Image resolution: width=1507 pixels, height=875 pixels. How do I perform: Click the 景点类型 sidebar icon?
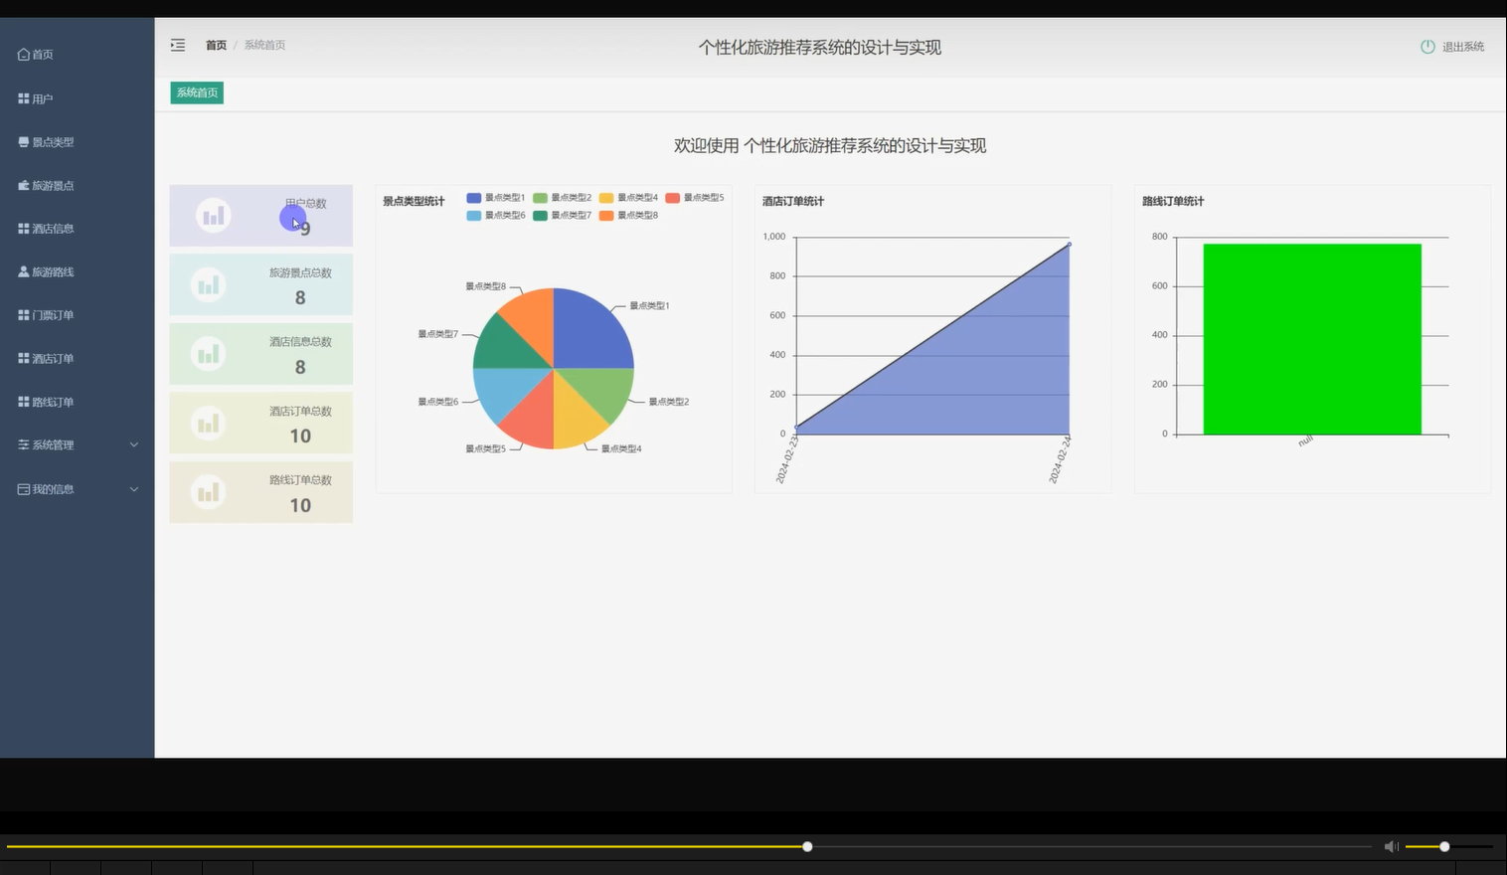click(x=24, y=142)
